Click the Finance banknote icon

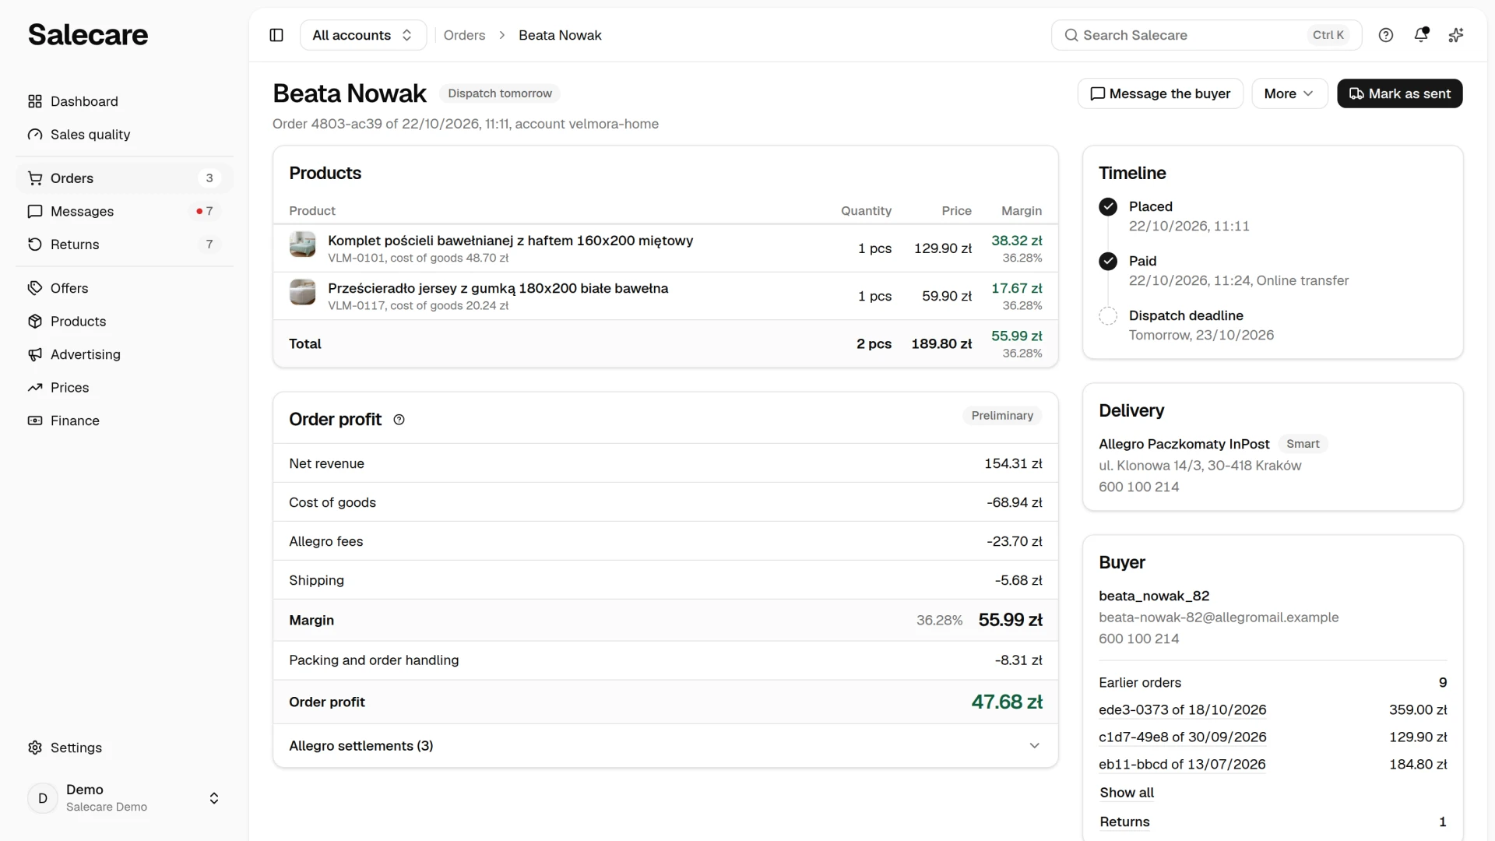(x=35, y=420)
